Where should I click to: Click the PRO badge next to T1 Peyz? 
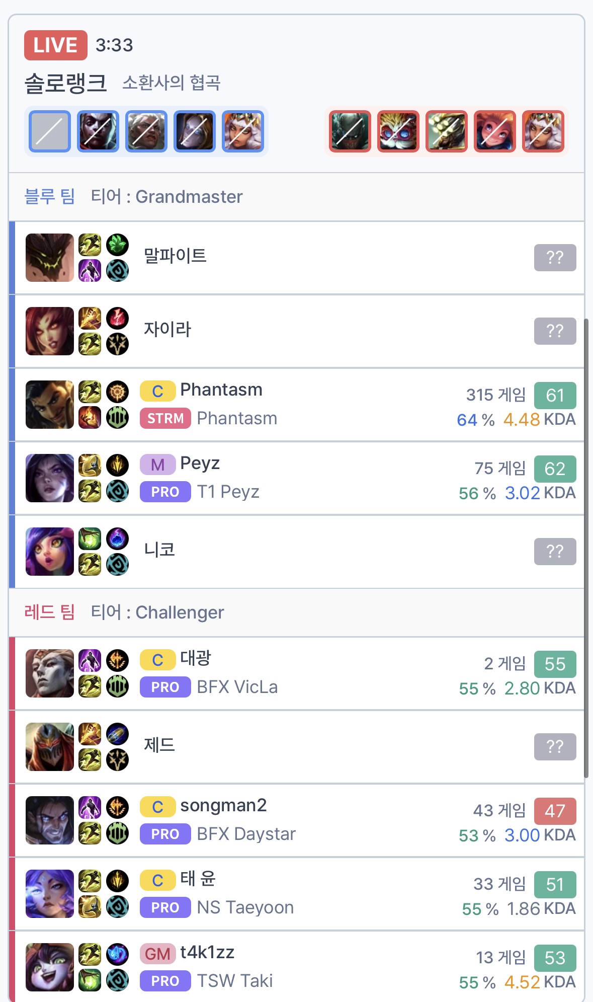165,492
